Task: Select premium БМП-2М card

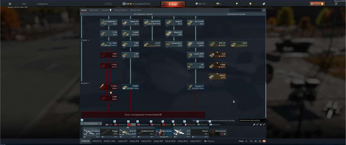Action: tap(217, 44)
